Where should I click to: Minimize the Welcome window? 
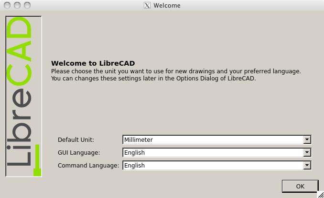(17, 5)
